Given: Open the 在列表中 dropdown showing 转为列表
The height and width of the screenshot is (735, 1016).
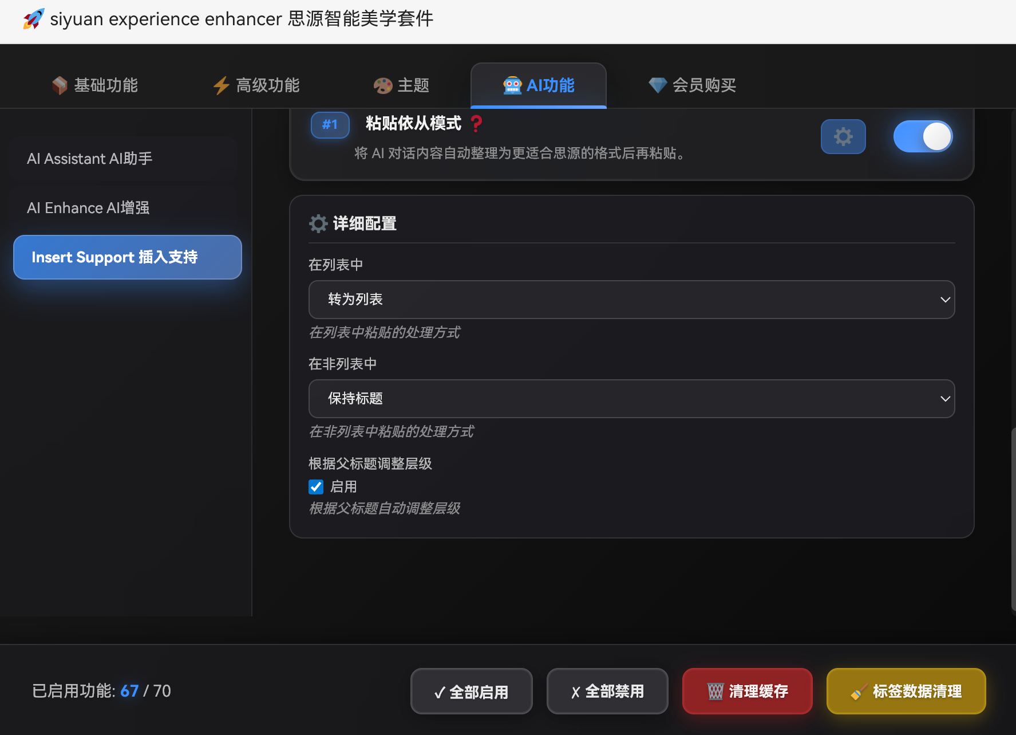Looking at the screenshot, I should click(631, 300).
